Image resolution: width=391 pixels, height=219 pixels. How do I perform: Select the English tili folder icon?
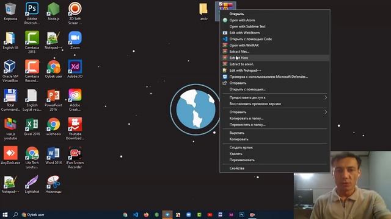click(10, 40)
